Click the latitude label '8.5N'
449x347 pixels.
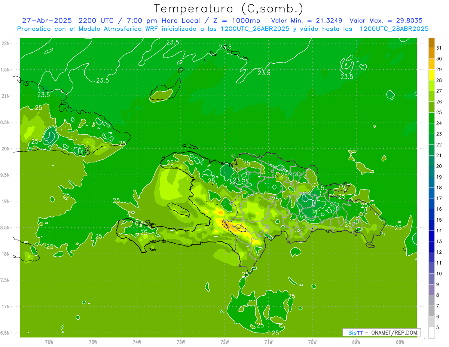point(6,228)
